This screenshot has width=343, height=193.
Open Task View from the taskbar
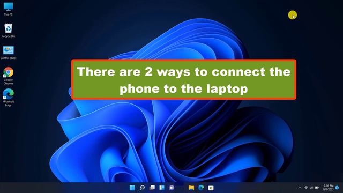[x=152, y=188]
